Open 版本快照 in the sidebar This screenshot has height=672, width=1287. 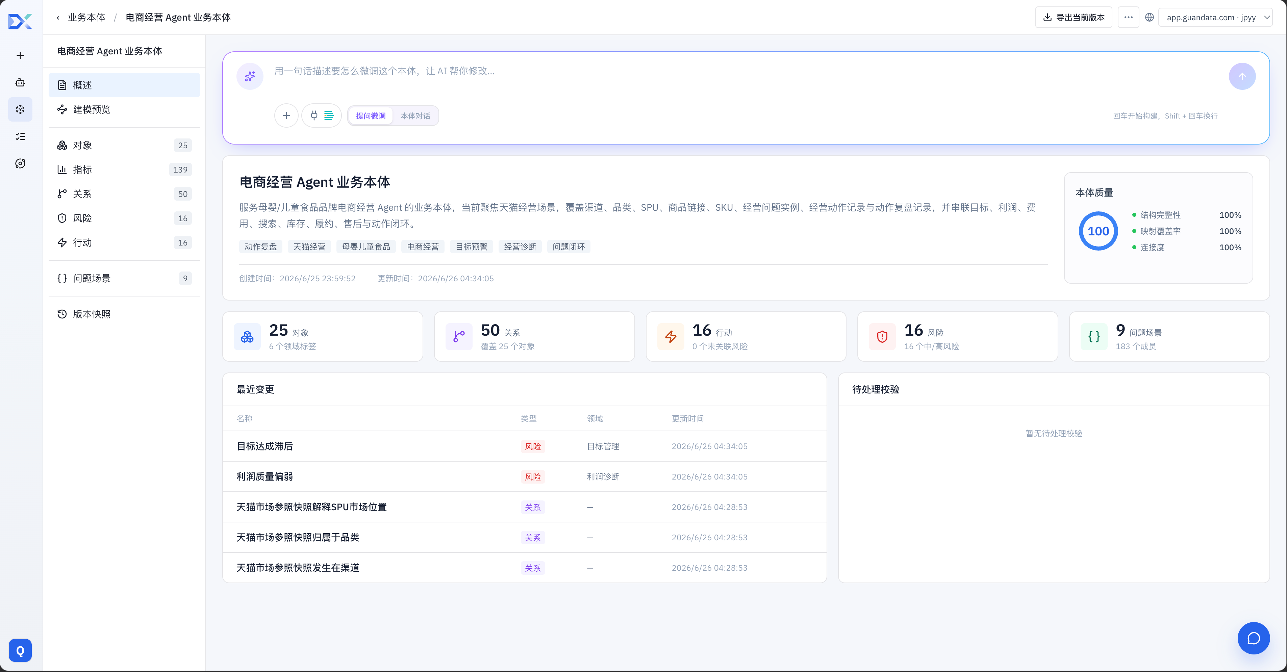(x=124, y=314)
